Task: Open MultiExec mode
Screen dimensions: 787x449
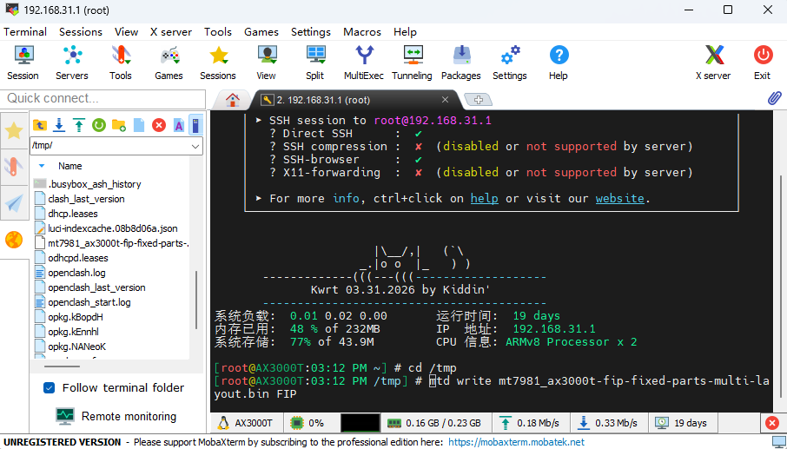Action: point(363,63)
